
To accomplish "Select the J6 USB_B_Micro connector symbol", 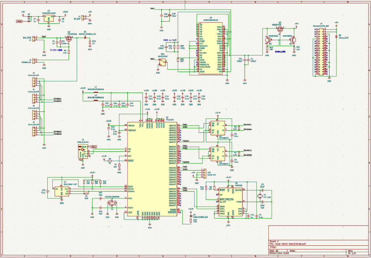I will click(x=83, y=152).
